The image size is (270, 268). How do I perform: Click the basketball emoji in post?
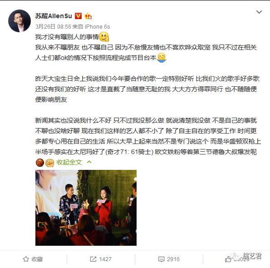coord(40,163)
